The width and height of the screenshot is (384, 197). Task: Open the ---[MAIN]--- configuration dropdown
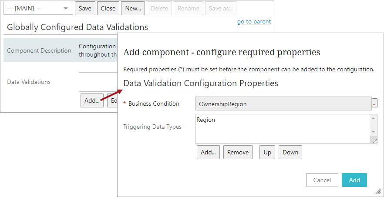[38, 8]
